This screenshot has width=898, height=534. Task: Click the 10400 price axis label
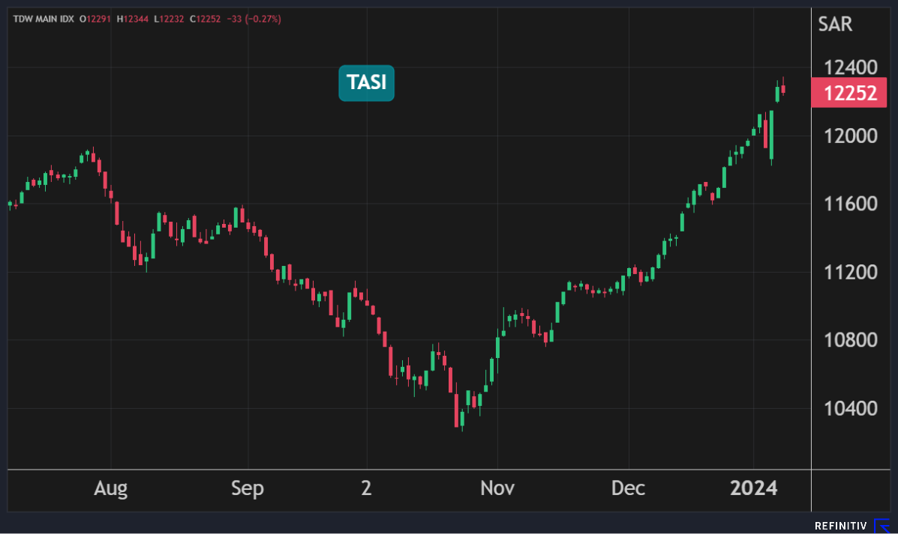click(849, 408)
